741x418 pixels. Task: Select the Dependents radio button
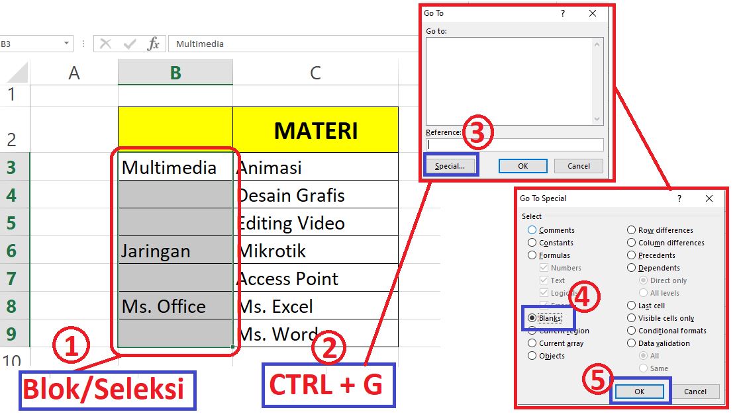pos(631,267)
